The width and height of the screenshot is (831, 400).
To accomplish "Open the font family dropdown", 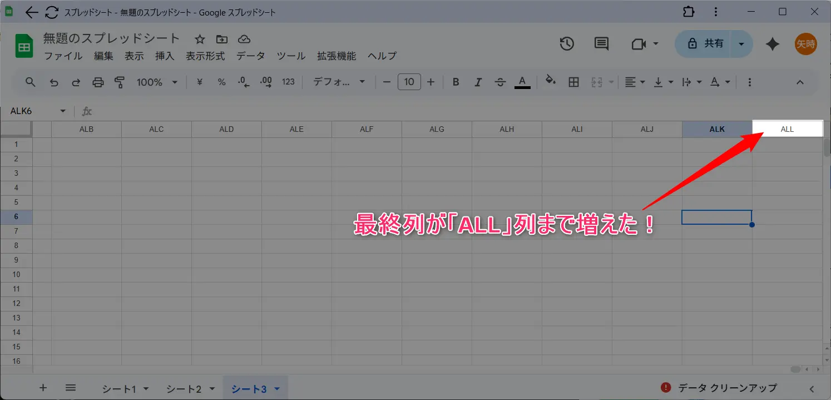I will pos(339,82).
